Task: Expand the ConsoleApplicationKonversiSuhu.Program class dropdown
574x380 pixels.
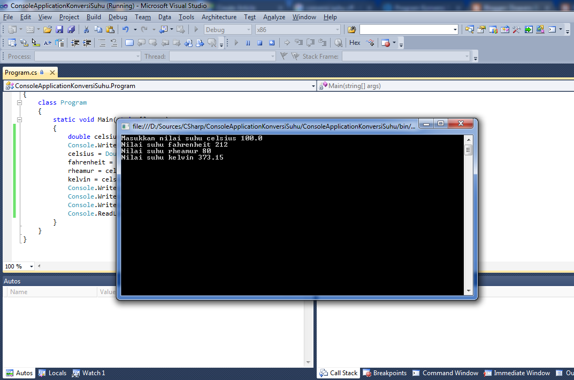Action: tap(313, 86)
